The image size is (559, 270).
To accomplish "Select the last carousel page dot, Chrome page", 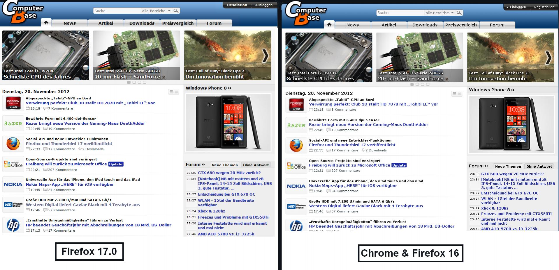I will tap(428, 85).
